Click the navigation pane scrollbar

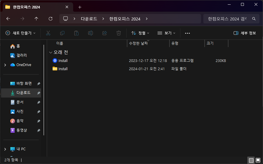click(x=44, y=90)
